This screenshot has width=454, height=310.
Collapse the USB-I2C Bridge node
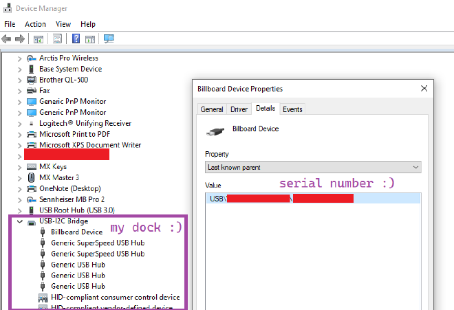[20, 222]
